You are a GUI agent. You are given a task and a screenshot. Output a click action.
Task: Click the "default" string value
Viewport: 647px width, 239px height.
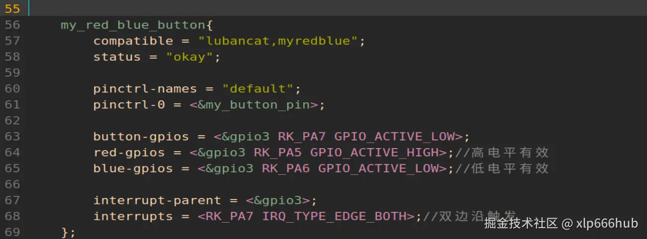pyautogui.click(x=257, y=89)
